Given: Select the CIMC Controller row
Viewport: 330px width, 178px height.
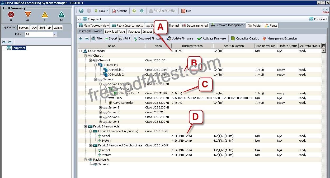Looking at the screenshot, I should (x=200, y=103).
